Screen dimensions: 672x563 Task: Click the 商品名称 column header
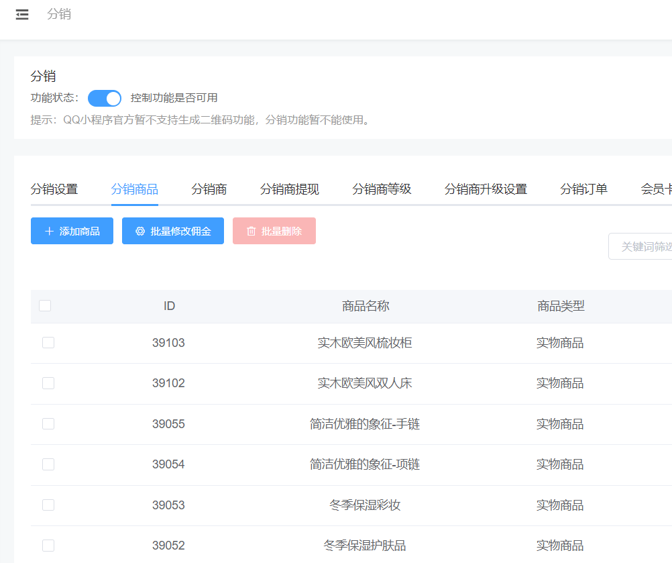(366, 306)
